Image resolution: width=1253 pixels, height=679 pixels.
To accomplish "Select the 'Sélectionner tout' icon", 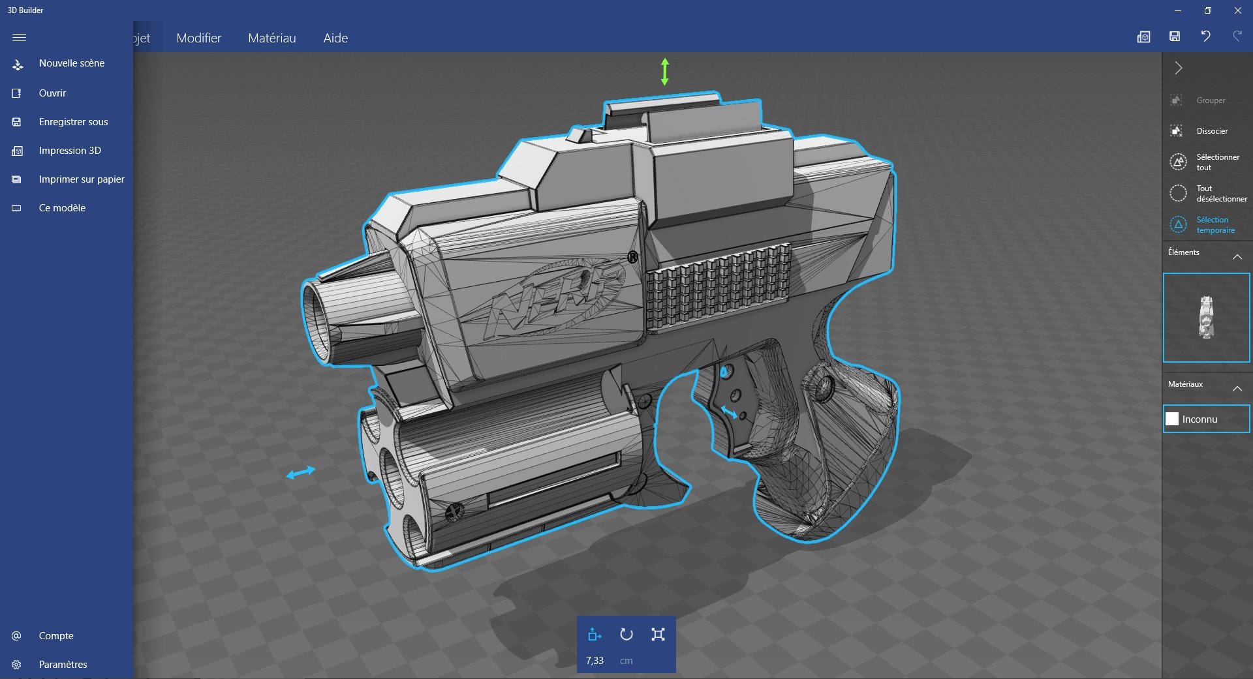I will (x=1178, y=162).
